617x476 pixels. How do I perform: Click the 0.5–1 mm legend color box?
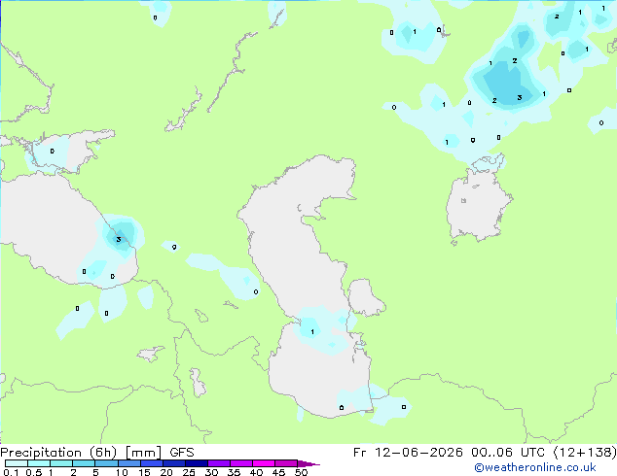coord(39,463)
